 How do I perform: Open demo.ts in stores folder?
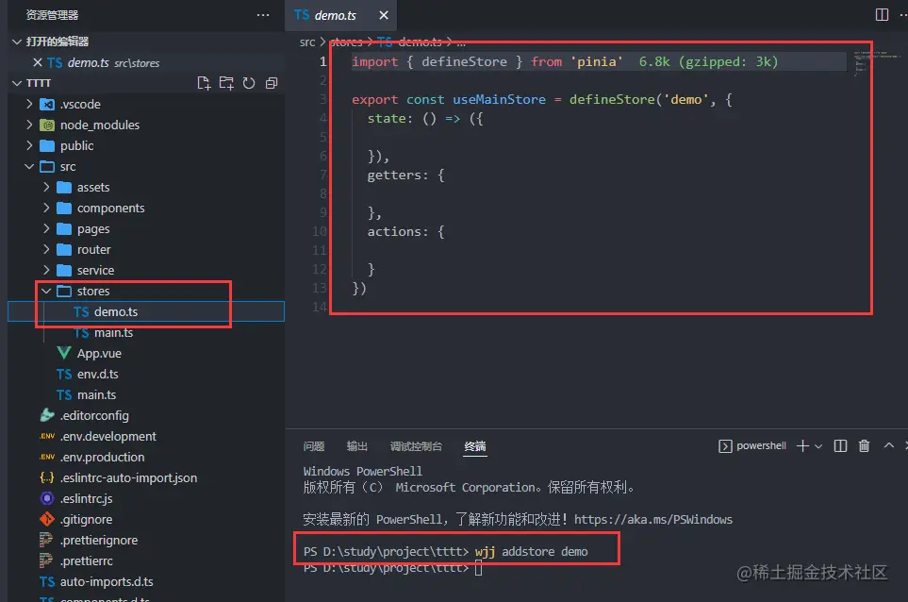coord(146,311)
